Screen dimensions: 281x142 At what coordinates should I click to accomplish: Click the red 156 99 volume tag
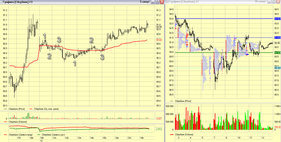(x=277, y=127)
